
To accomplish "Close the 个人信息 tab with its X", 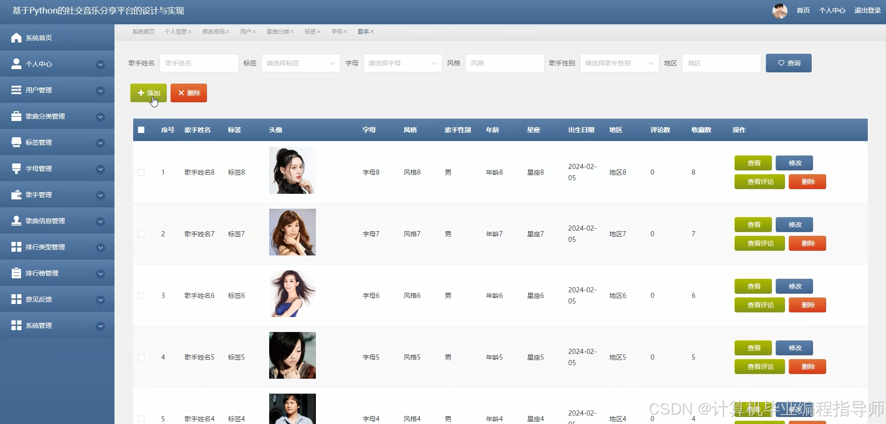I will (190, 32).
